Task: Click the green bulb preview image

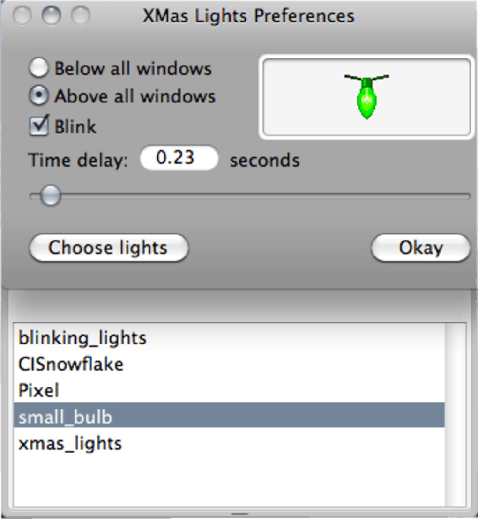Action: click(366, 97)
